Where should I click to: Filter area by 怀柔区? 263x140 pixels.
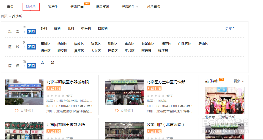[x=113, y=51]
